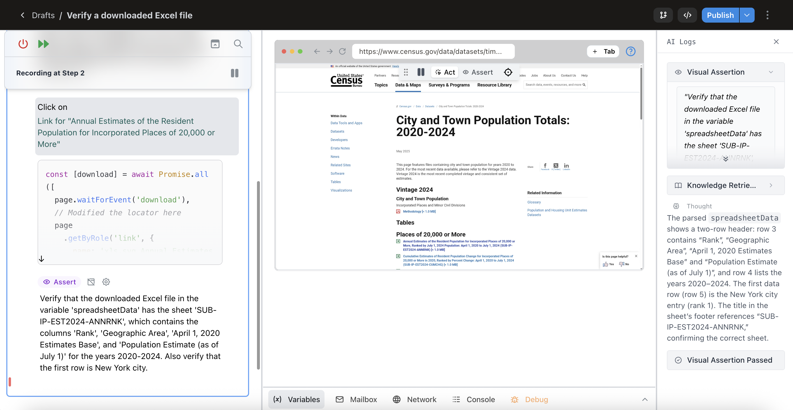Open the version branch icon in top bar
The image size is (793, 410).
(663, 15)
